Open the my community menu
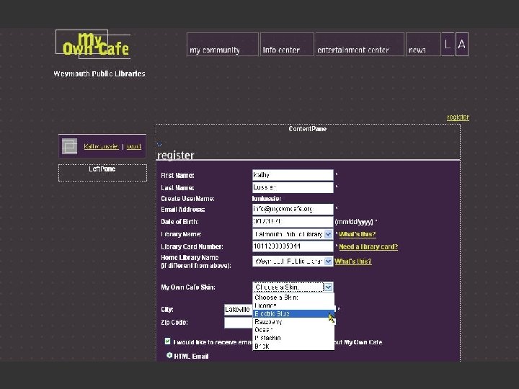 (x=223, y=45)
